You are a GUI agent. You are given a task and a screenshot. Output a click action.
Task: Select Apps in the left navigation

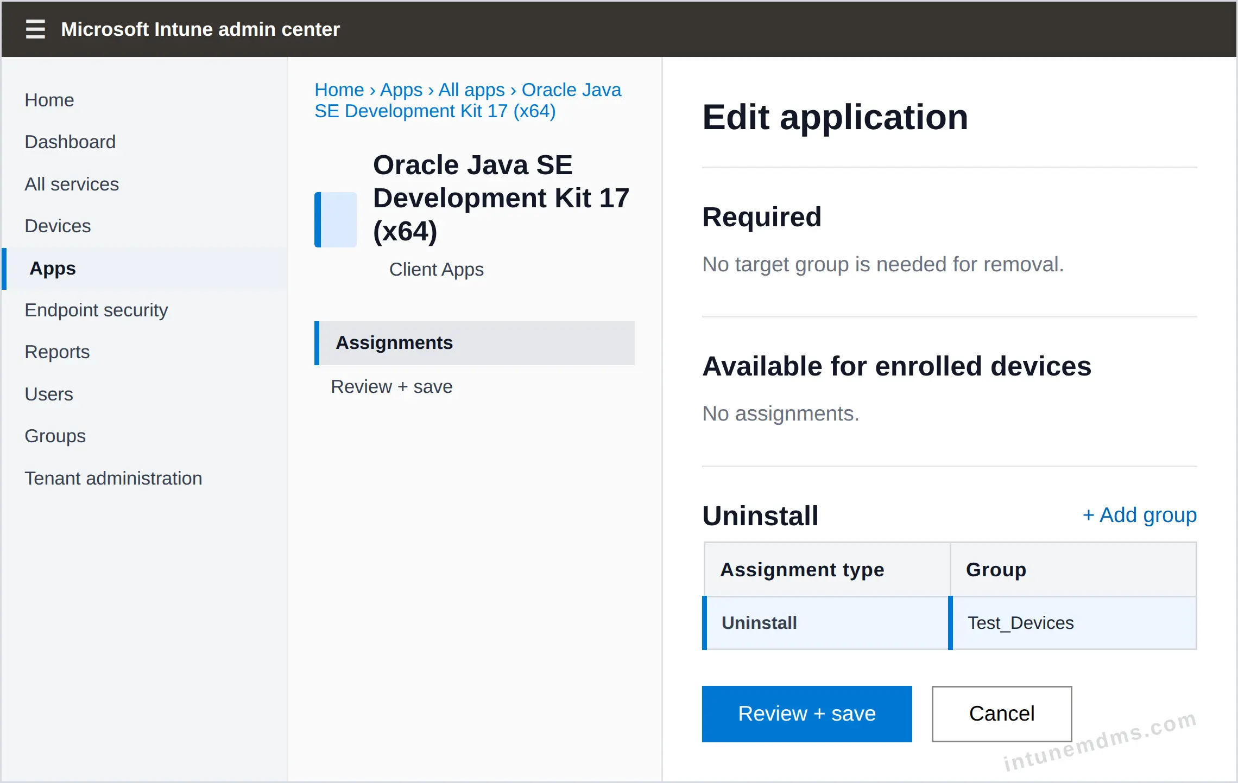tap(53, 268)
